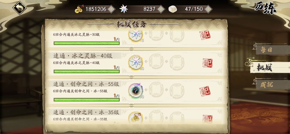290x134 pixels.
Task: Tap the mystery orb reward with 90
Action: tap(136, 90)
